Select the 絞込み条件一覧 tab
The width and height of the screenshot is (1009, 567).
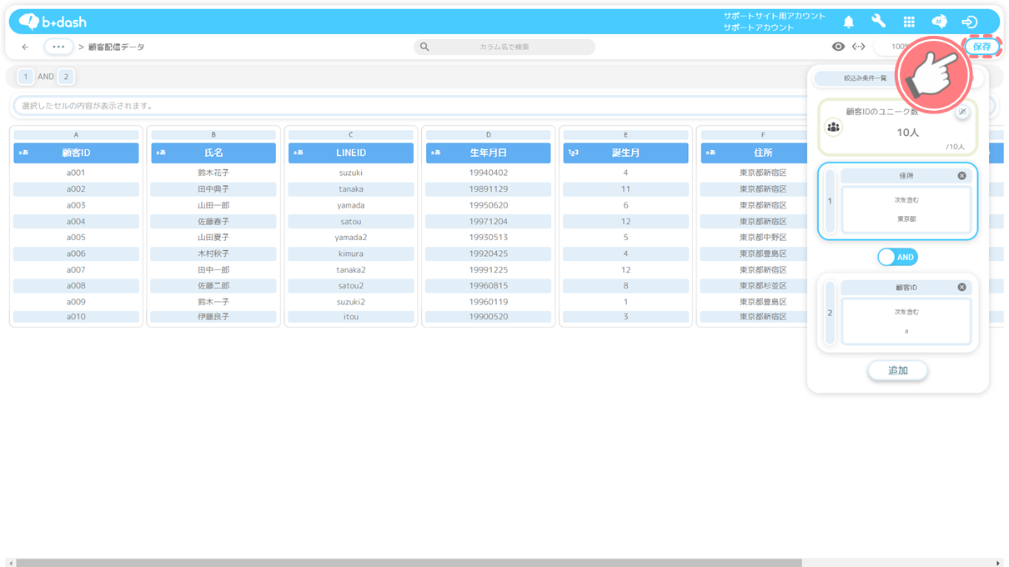pos(865,78)
